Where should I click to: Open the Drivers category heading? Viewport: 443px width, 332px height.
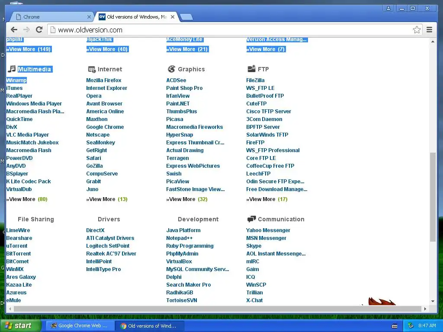click(x=109, y=219)
